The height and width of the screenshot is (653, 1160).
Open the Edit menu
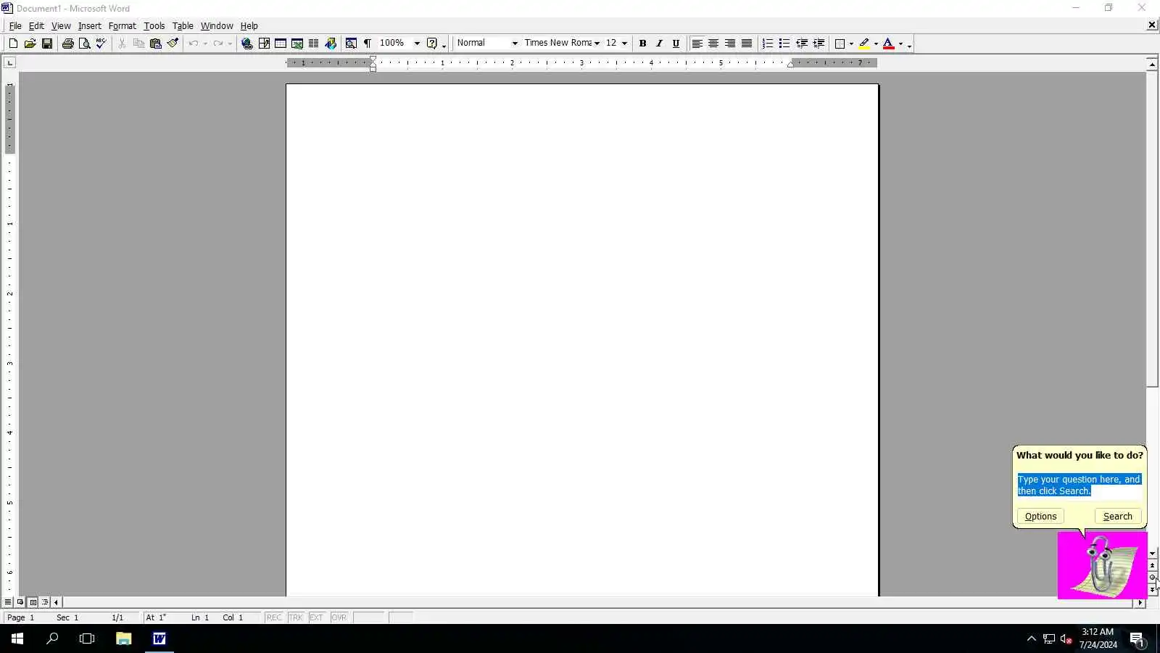tap(36, 25)
